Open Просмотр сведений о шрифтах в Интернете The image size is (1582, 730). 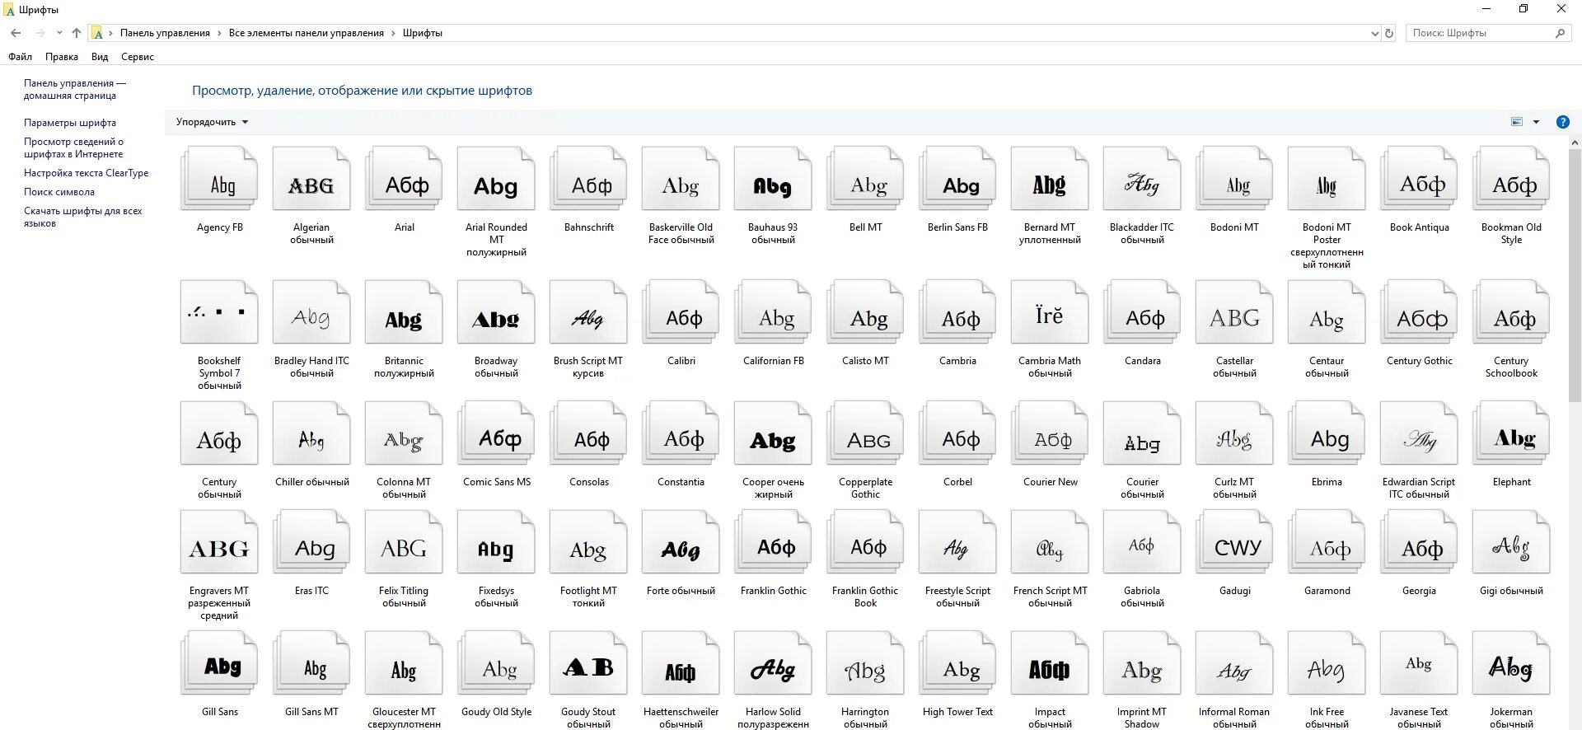coord(74,147)
